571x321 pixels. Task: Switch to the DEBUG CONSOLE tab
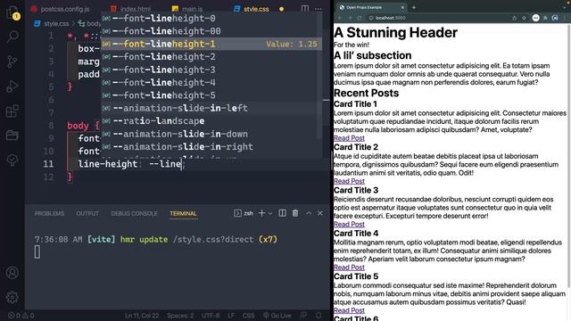134,214
